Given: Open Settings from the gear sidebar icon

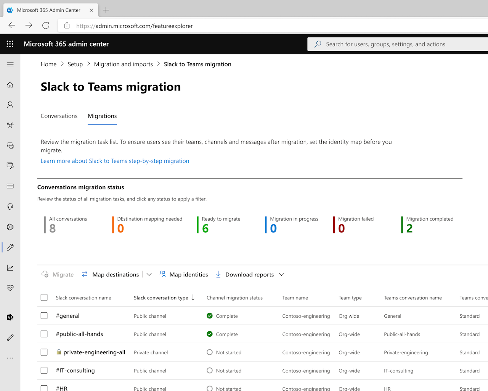Looking at the screenshot, I should pyautogui.click(x=10, y=227).
